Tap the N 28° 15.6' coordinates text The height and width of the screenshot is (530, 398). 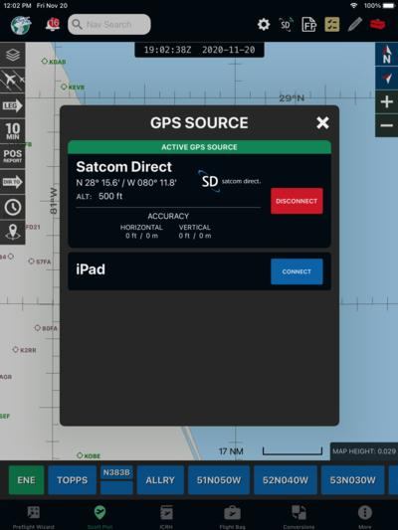pos(126,183)
